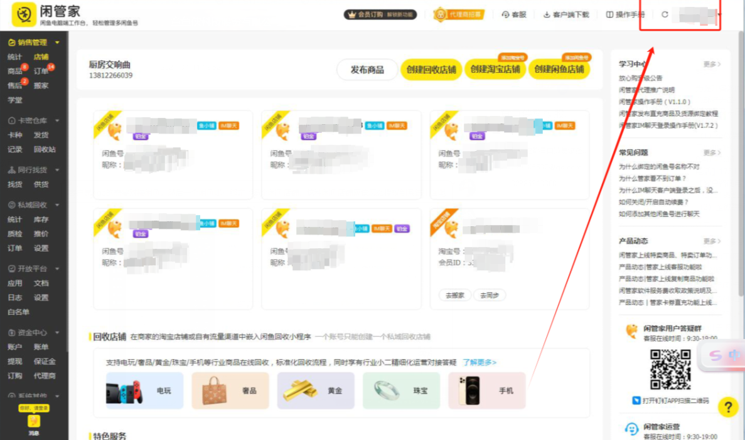
Task: Click 创建淘宝店铺 button
Action: [495, 70]
